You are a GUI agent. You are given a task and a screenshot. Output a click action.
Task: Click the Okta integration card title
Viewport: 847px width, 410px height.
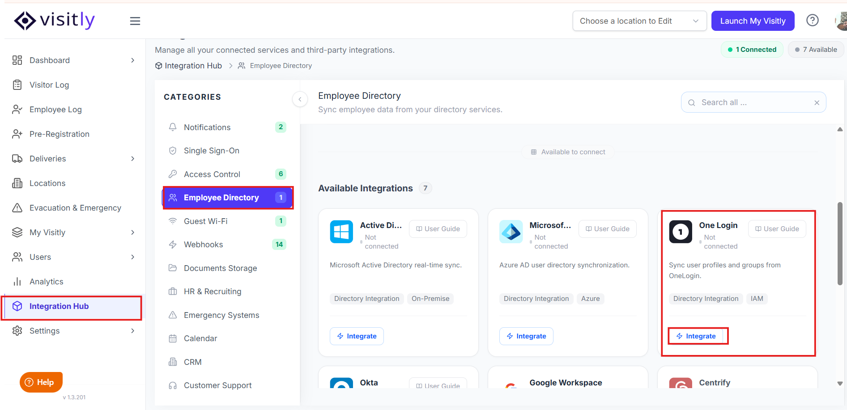coord(369,383)
